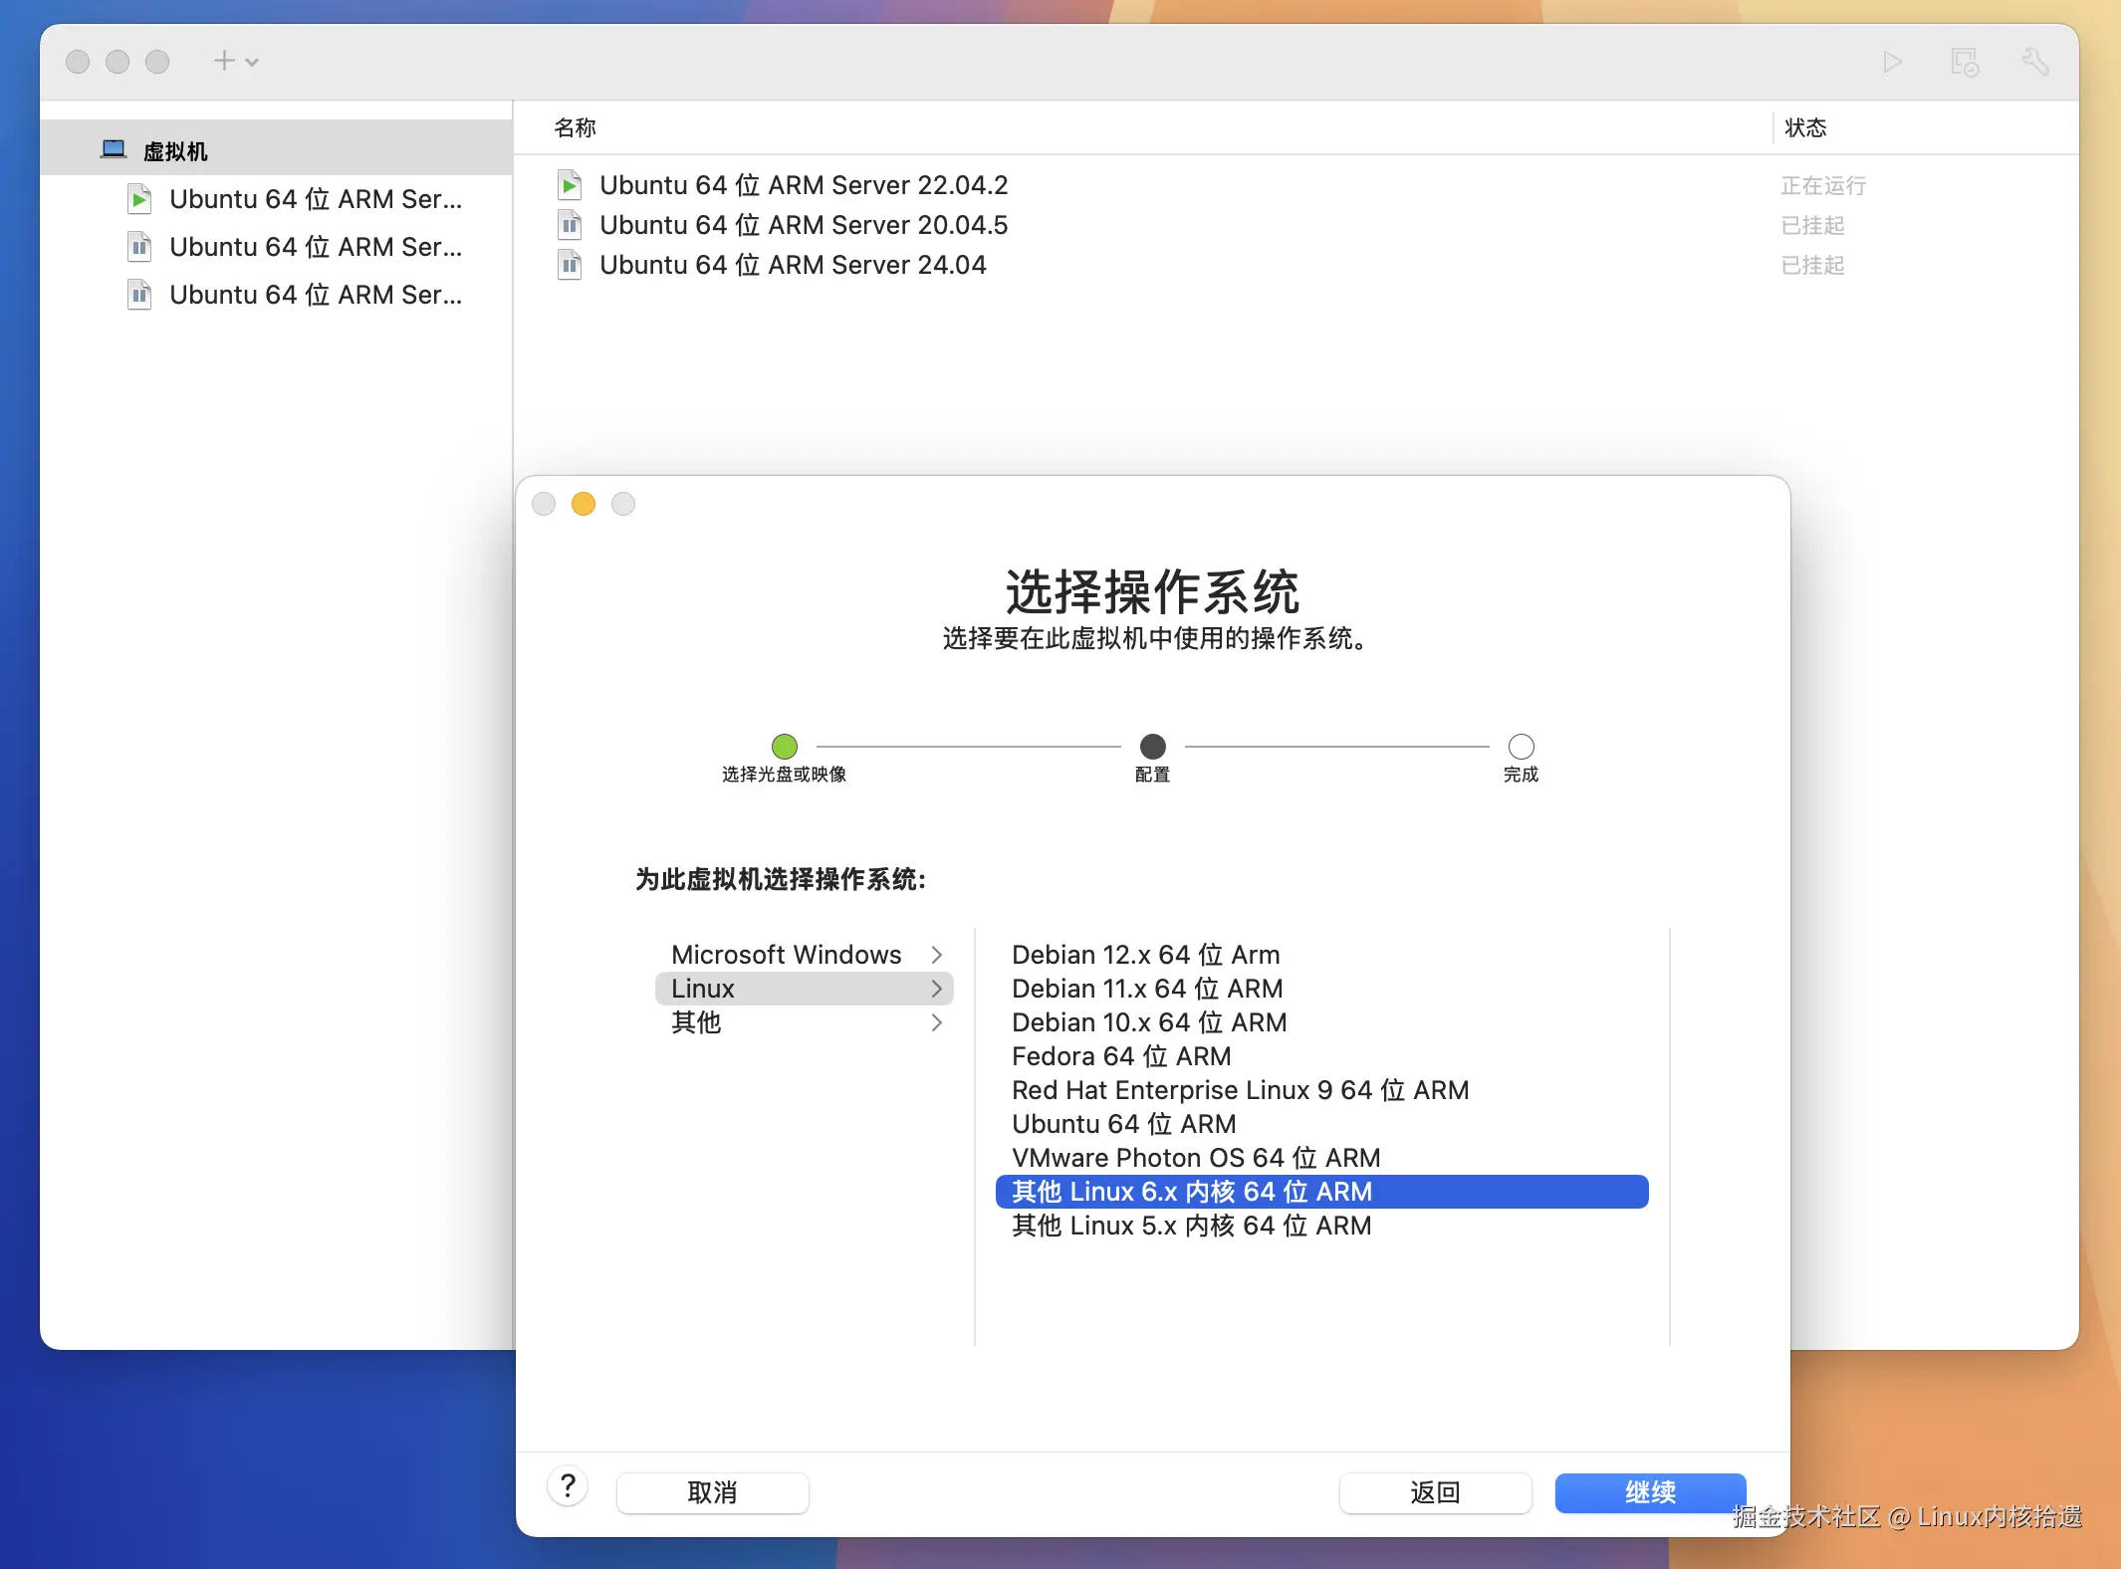This screenshot has height=1569, width=2121.
Task: Select Ubuntu 64 位 ARM Server 24.04 row
Action: click(x=793, y=265)
